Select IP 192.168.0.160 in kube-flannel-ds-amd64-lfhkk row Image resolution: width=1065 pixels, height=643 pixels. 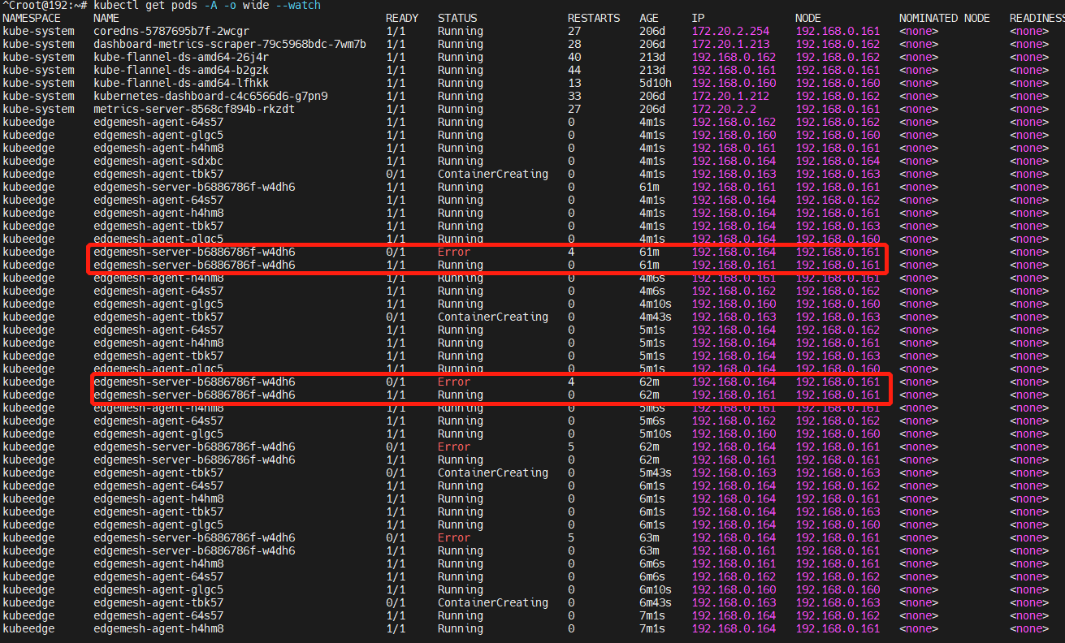coord(734,83)
